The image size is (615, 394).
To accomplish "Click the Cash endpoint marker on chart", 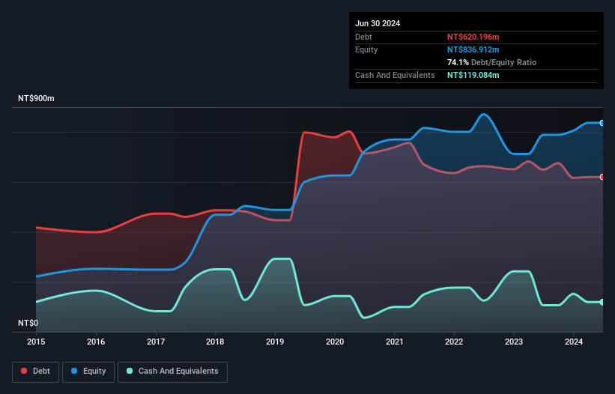I will (x=602, y=303).
